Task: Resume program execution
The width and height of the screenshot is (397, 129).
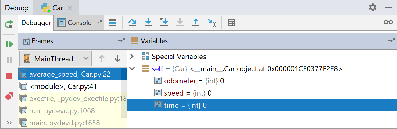Action: click(x=9, y=44)
